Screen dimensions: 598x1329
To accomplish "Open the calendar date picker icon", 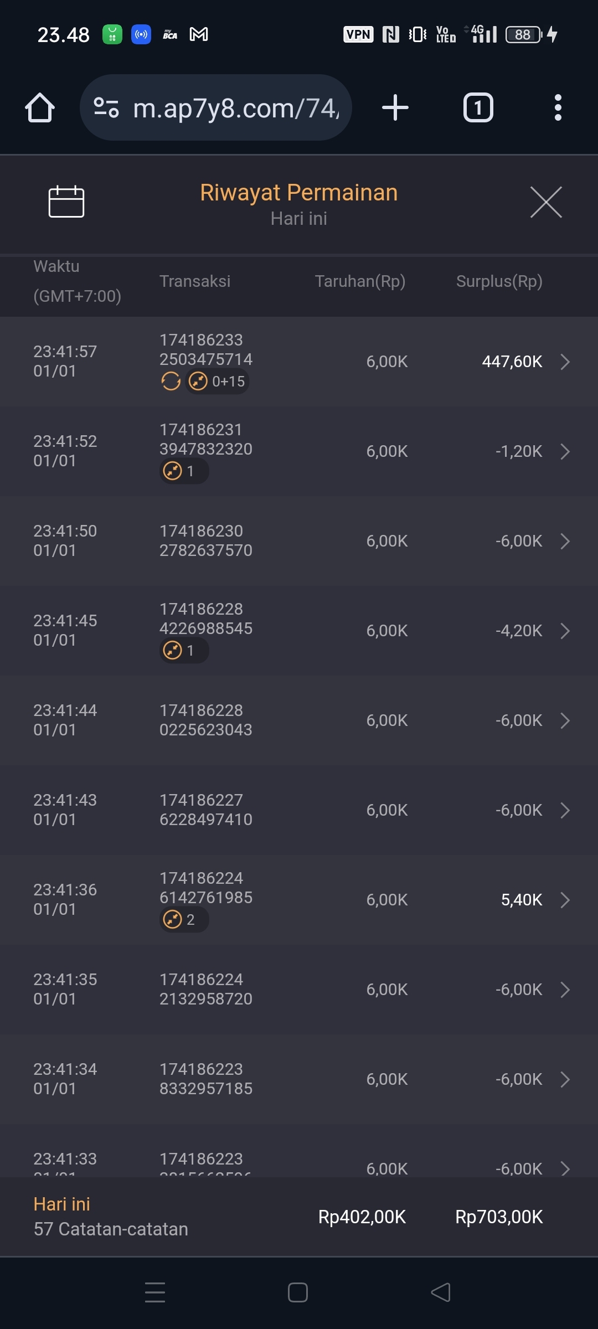I will click(x=66, y=202).
